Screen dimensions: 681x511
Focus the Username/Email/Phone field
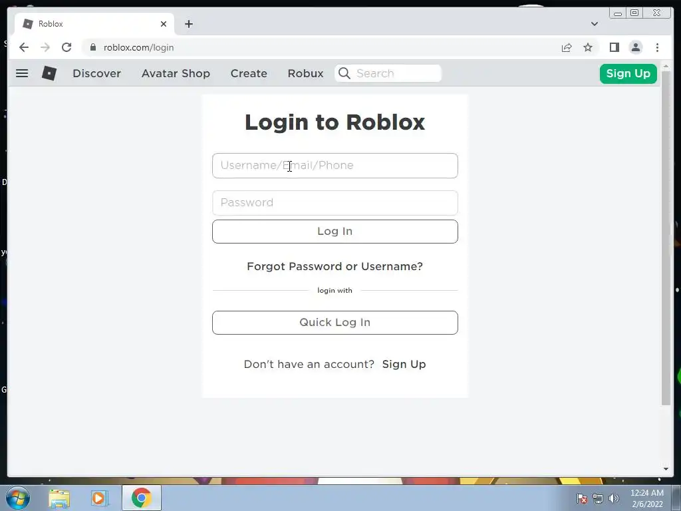(x=335, y=166)
